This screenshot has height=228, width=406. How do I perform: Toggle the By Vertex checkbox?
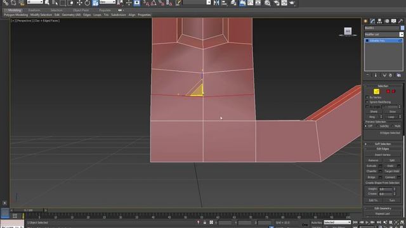click(367, 98)
